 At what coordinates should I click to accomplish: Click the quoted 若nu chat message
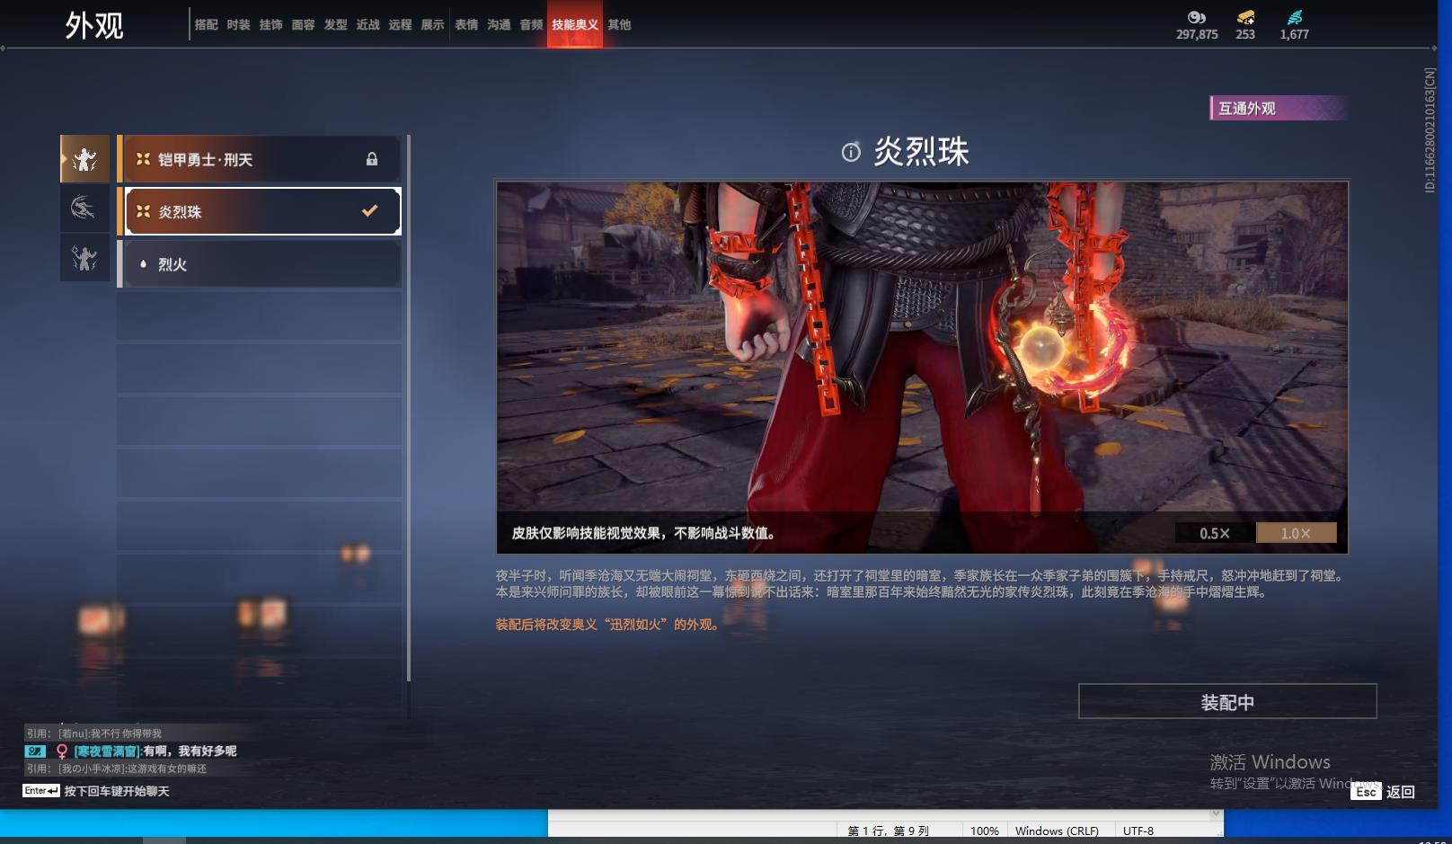point(94,733)
